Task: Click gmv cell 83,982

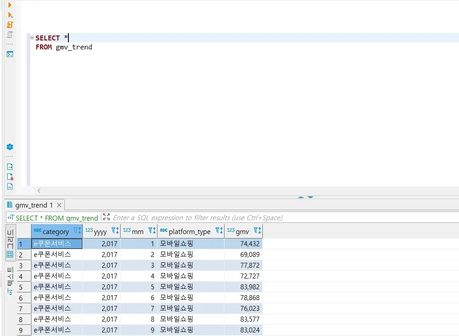Action: [x=243, y=287]
